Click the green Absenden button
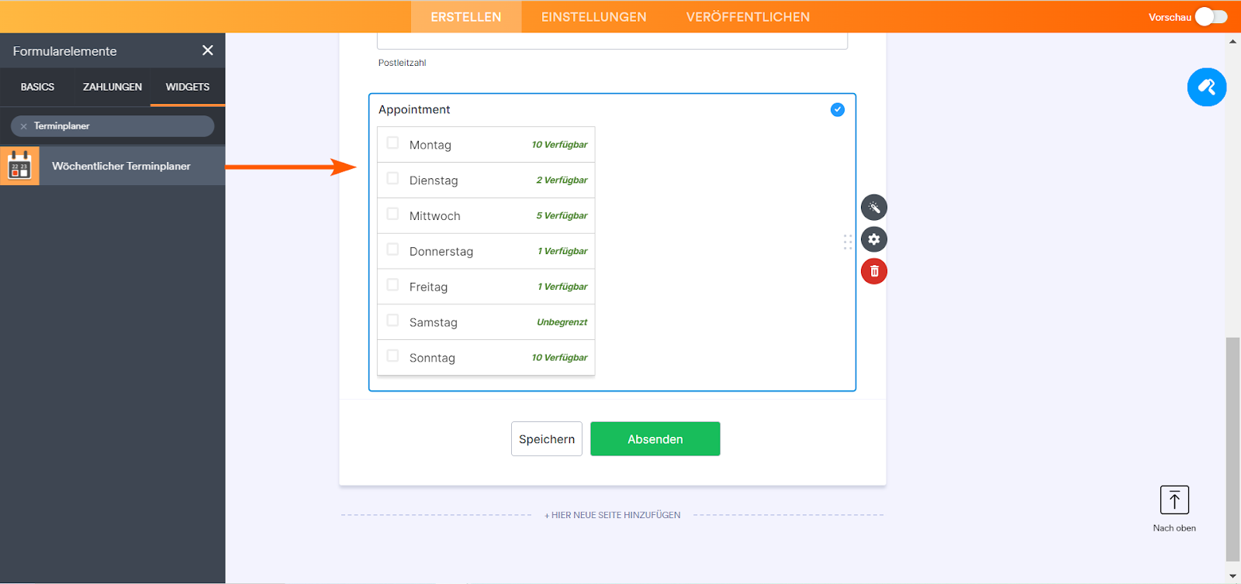 (x=655, y=439)
